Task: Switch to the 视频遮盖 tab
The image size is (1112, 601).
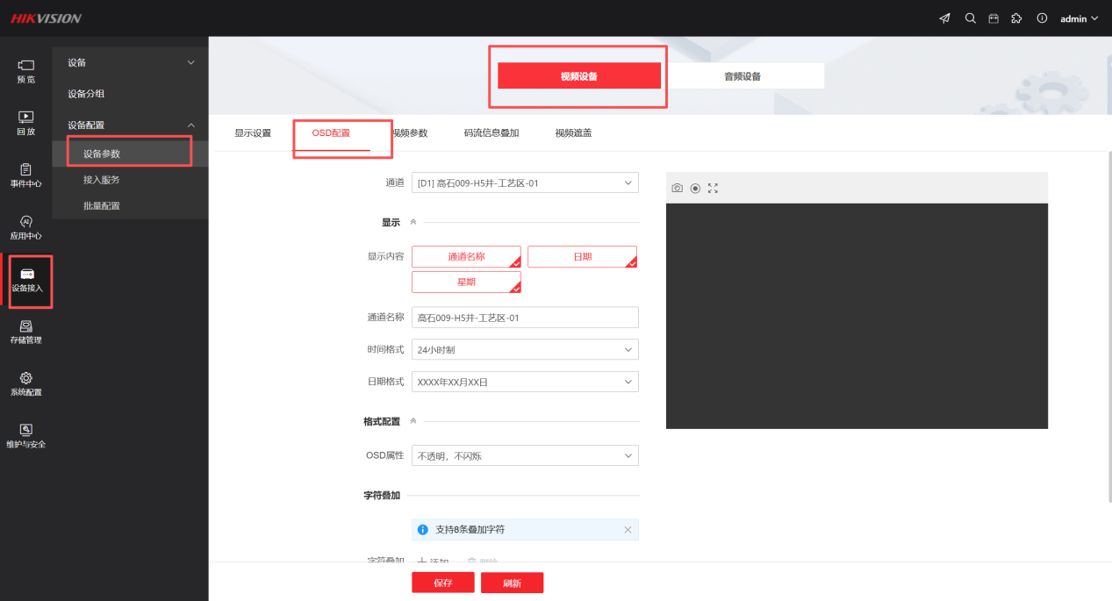Action: 573,133
